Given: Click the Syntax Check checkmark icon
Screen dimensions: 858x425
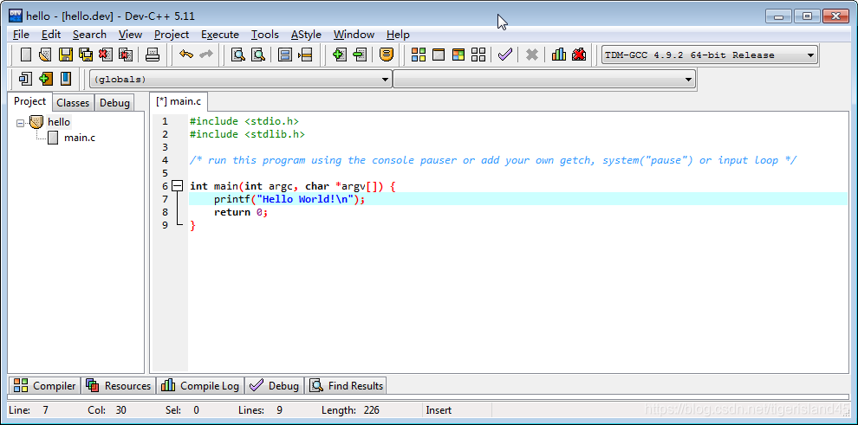Looking at the screenshot, I should point(505,55).
